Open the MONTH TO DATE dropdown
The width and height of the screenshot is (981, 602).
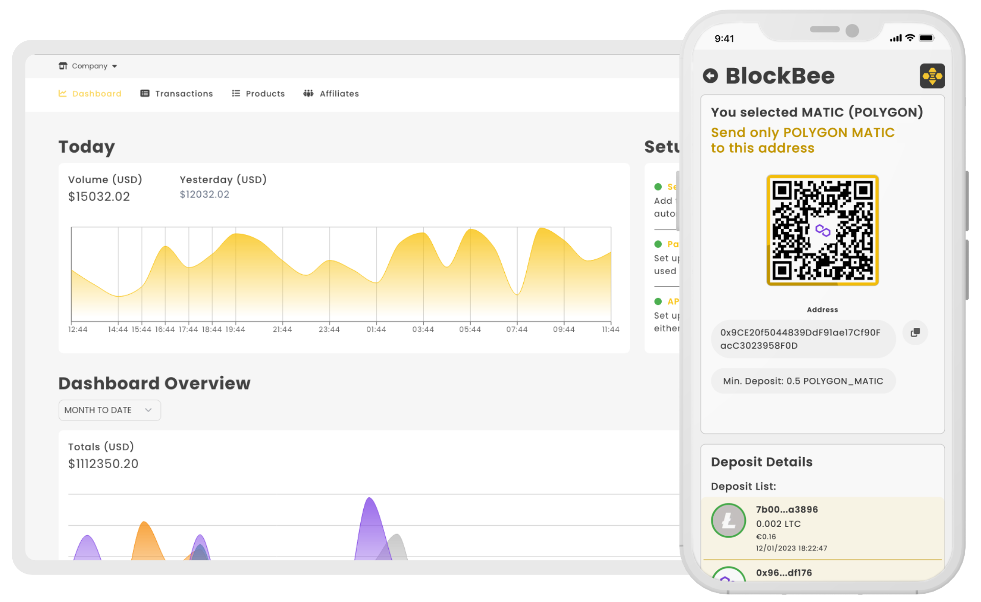(109, 410)
